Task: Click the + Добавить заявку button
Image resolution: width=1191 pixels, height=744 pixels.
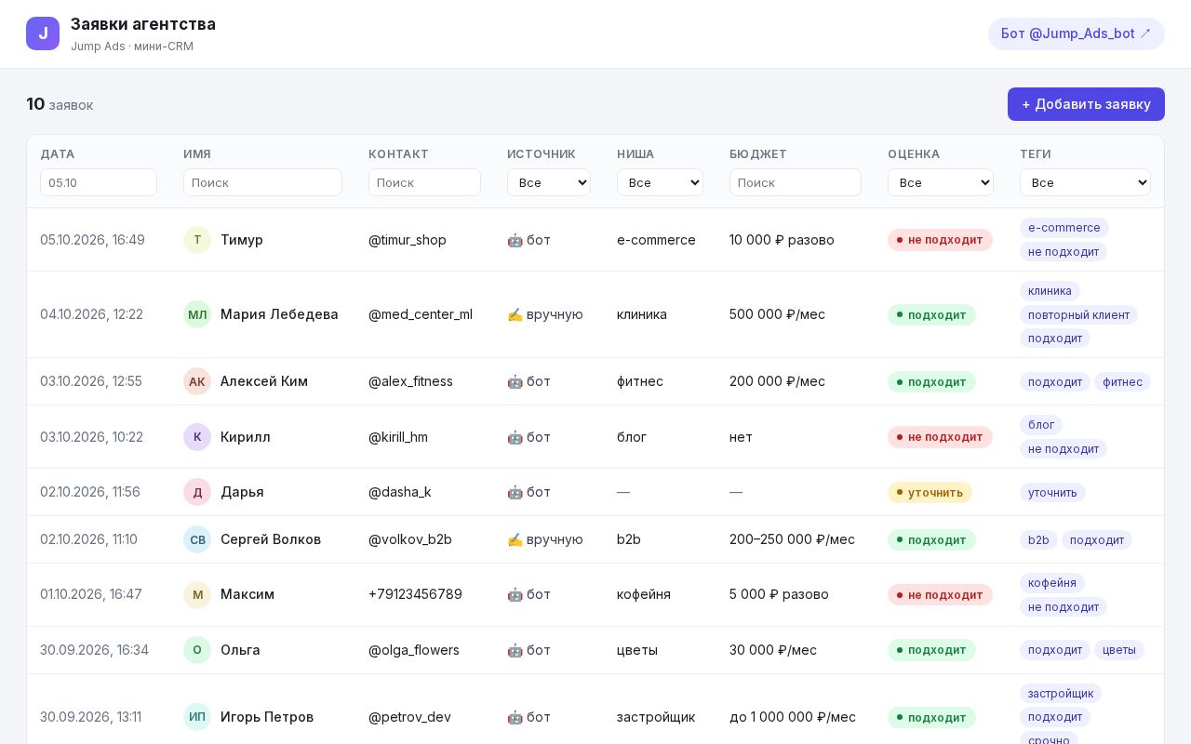Action: [x=1086, y=104]
